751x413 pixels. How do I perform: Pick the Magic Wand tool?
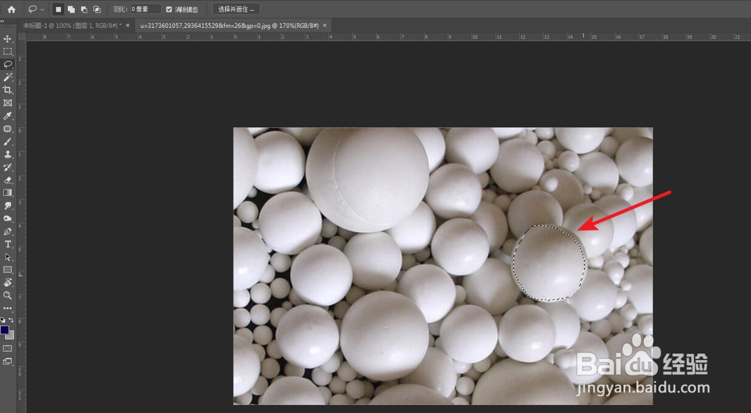[8, 77]
